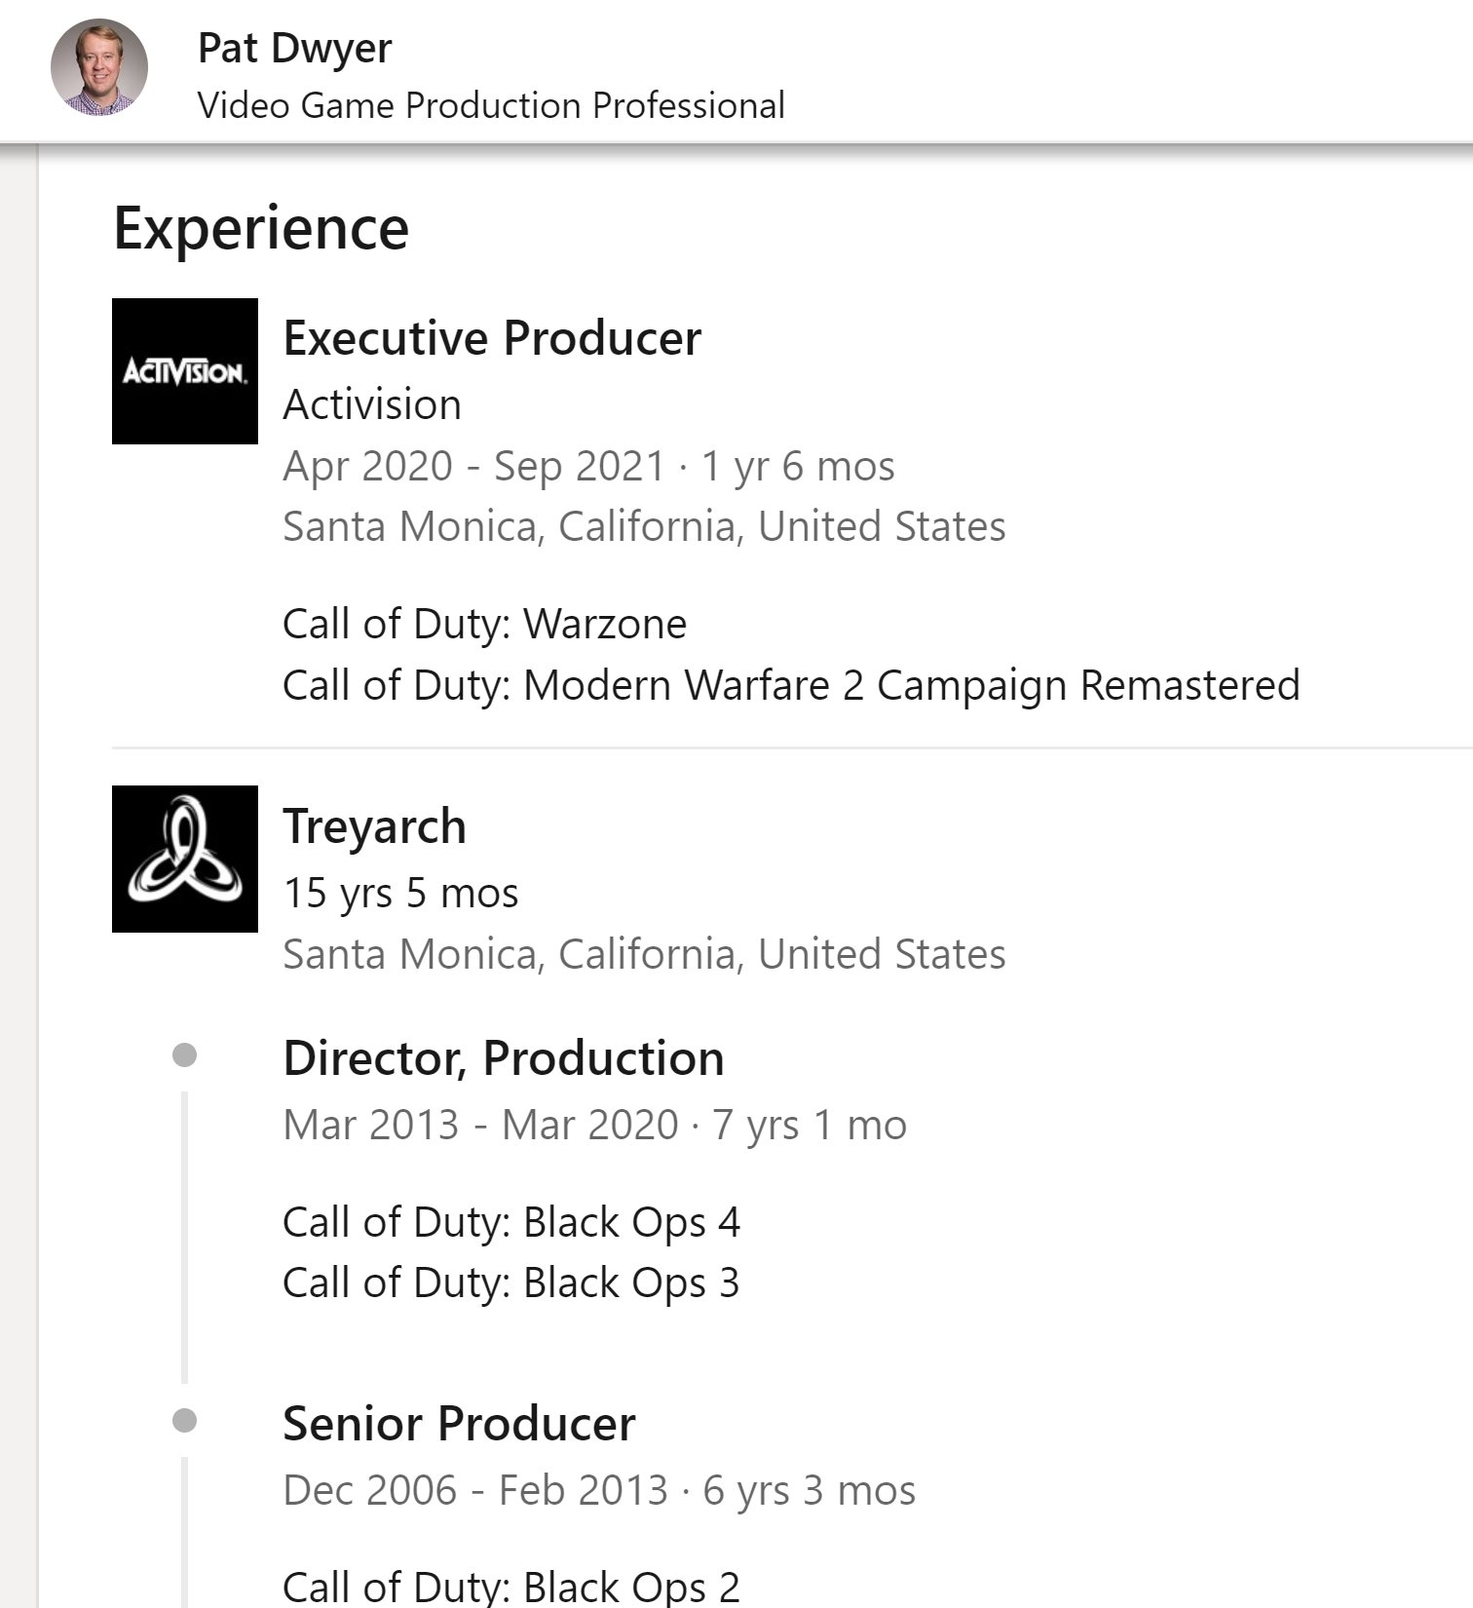Click the Pat Dwyer name link
Screen dimensions: 1473x1608
294,48
